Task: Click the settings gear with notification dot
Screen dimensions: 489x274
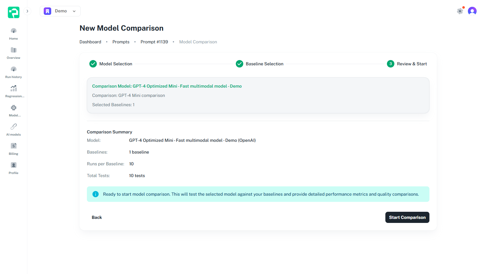Action: coord(460,11)
